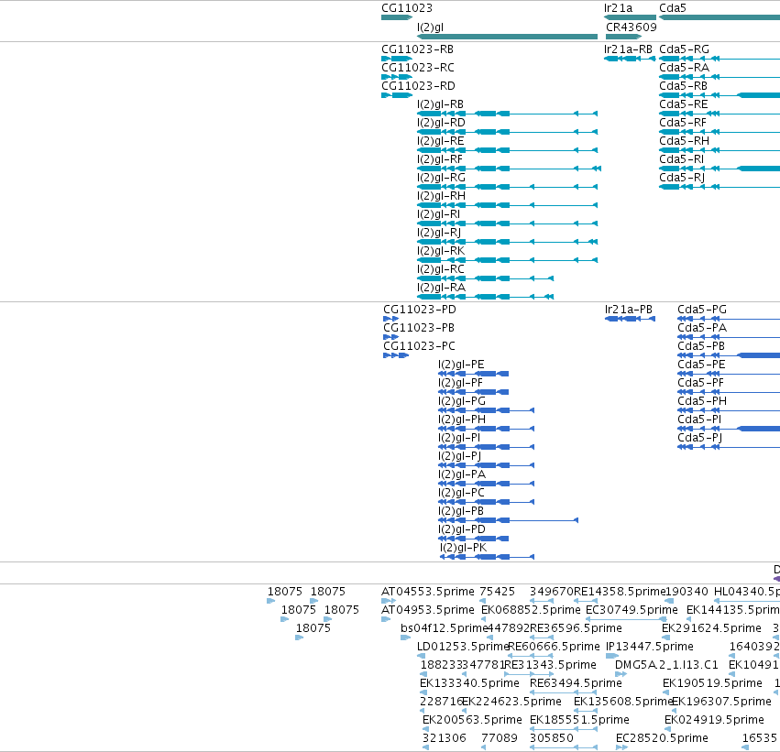Select protein Cda5-PF
The height and width of the screenshot is (752, 780).
[x=729, y=392]
